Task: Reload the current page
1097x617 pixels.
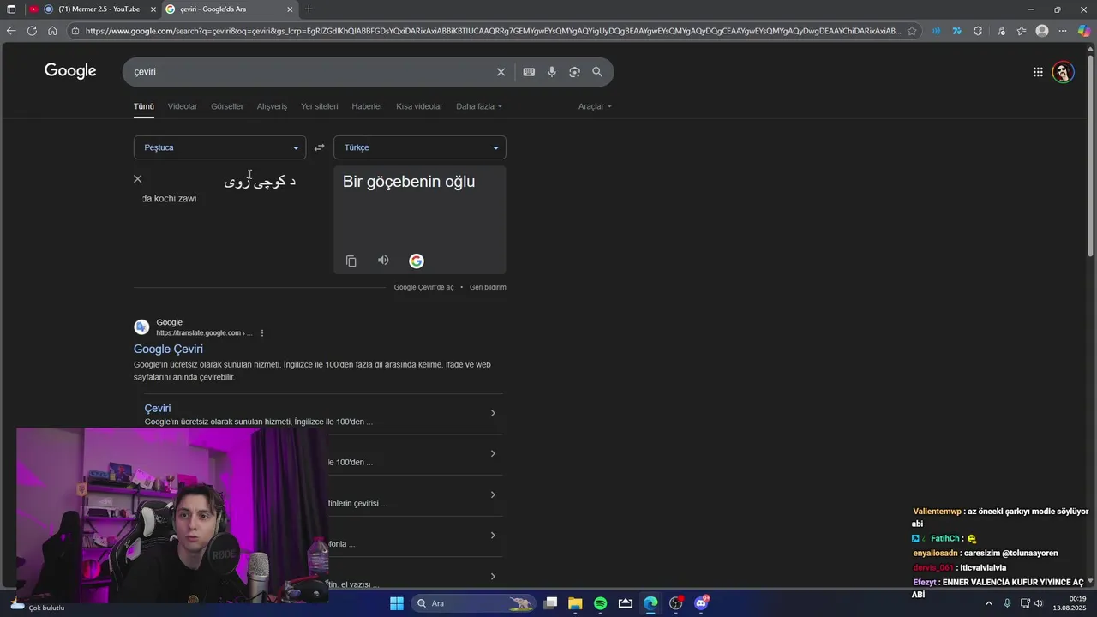Action: coord(32,31)
